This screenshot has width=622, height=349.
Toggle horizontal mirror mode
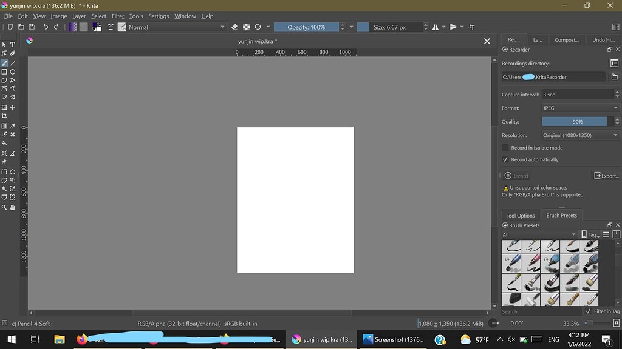435,27
